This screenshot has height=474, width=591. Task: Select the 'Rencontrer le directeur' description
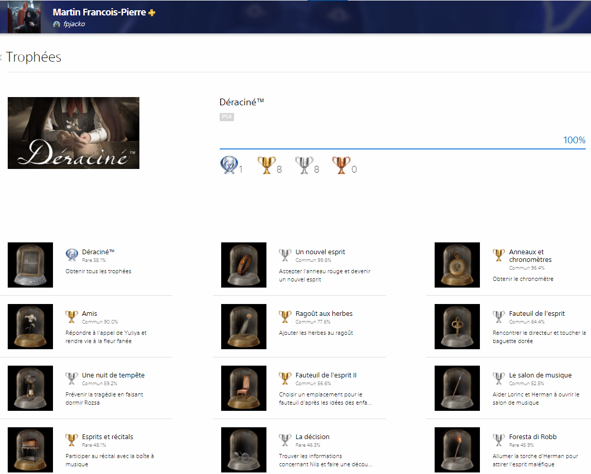point(539,337)
